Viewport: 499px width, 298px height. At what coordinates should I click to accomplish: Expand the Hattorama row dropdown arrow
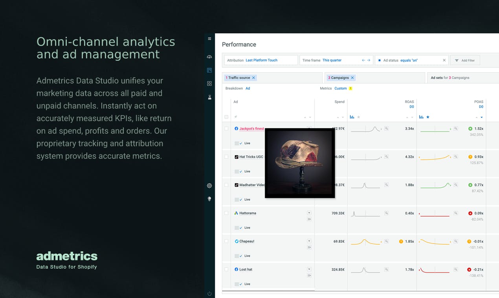[x=309, y=213]
